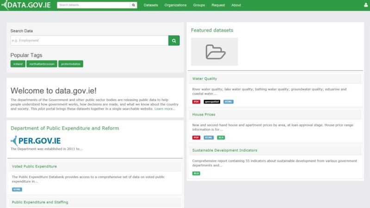Open the Datasets menu item

151,5
